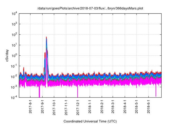
Task: Click the 10^2 y-axis tick label
Action: [x=14, y=35]
